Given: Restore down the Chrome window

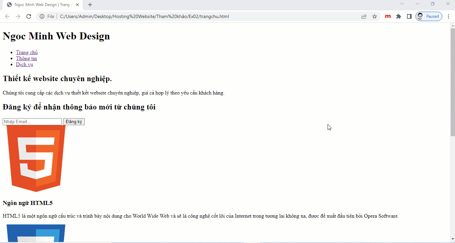Looking at the screenshot, I should click(x=433, y=4).
